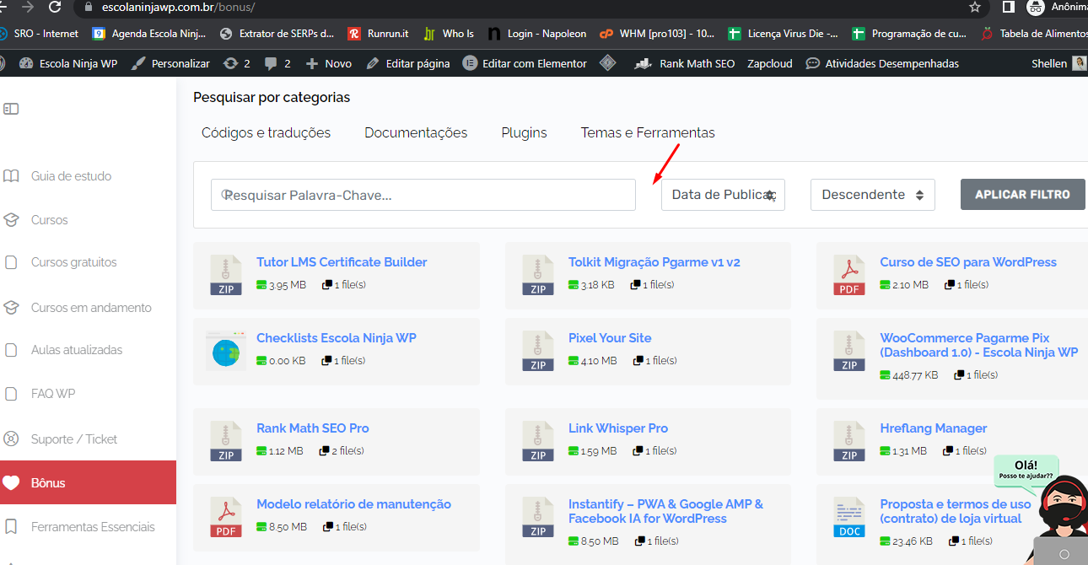Image resolution: width=1088 pixels, height=565 pixels.
Task: Open Rank Math SEO admin bar menu
Action: click(x=685, y=63)
